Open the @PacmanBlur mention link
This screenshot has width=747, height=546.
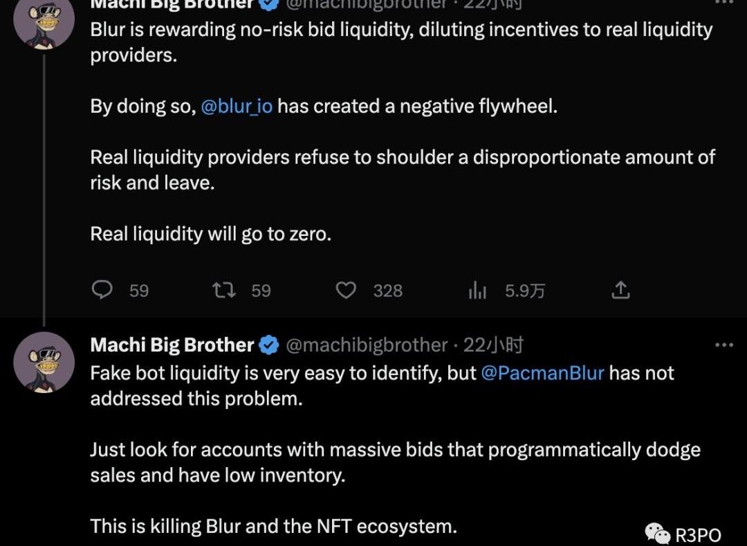click(543, 373)
